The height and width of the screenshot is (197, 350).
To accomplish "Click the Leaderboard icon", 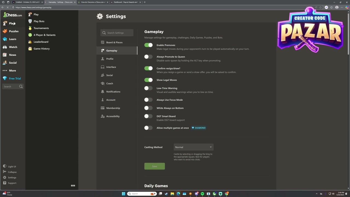I will tap(30, 42).
